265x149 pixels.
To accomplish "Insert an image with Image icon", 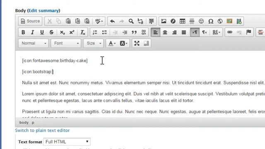I will [164, 21].
